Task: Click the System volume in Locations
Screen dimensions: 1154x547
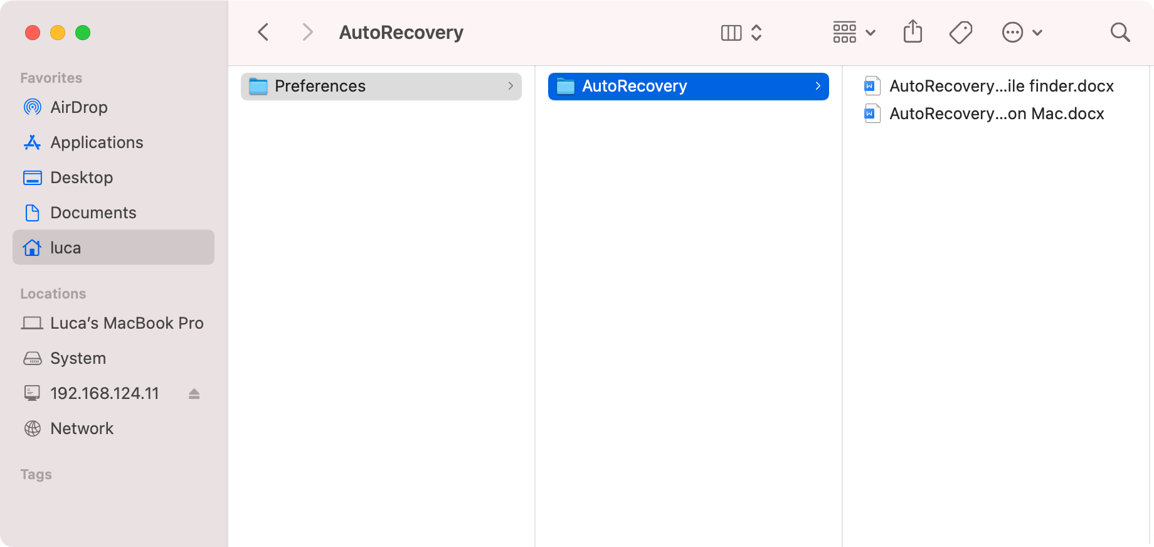Action: click(x=78, y=358)
